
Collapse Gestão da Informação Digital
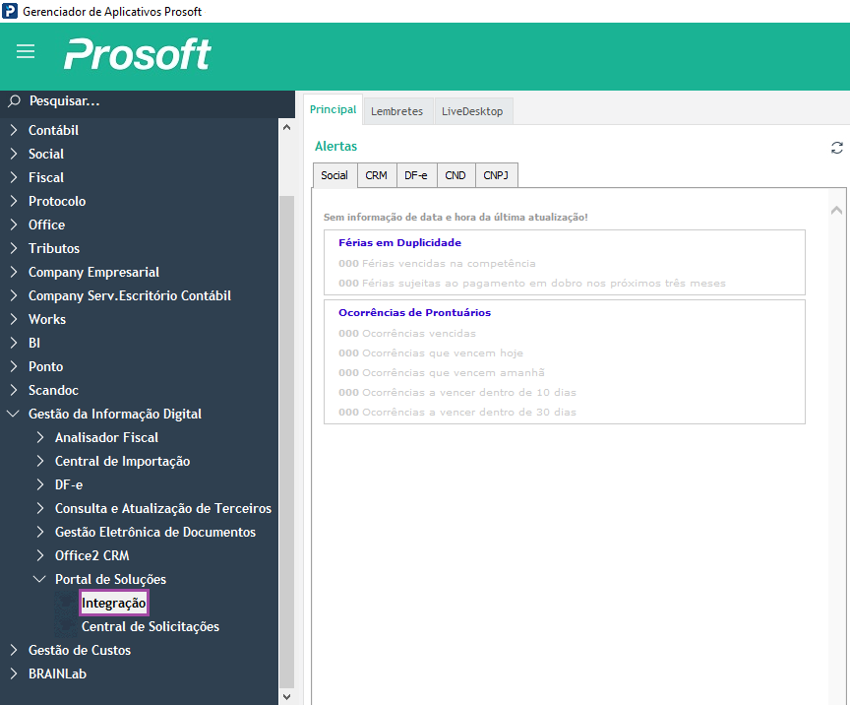[13, 414]
